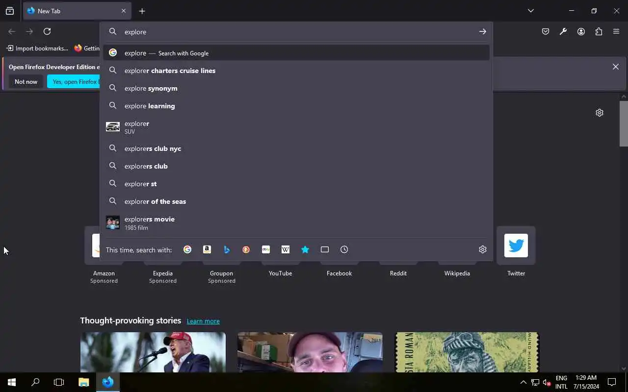Open the first story thumbnail with microphone speaker
628x392 pixels.
pos(153,352)
